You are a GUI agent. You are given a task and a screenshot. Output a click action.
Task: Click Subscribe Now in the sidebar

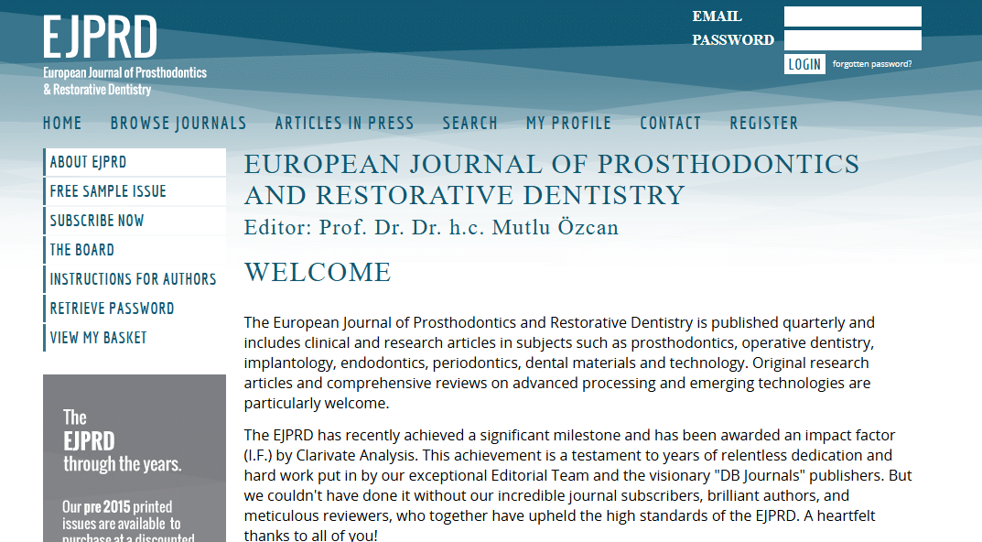[x=97, y=221]
